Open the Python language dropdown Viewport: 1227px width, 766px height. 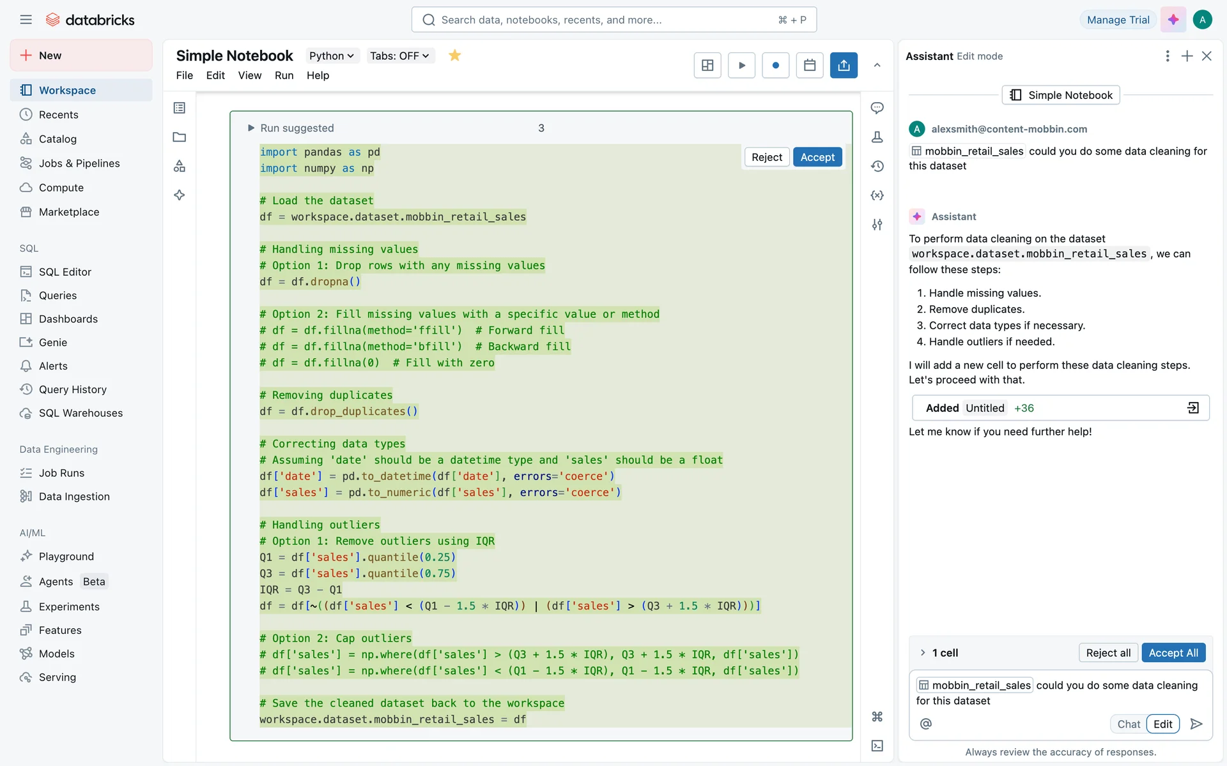[331, 56]
